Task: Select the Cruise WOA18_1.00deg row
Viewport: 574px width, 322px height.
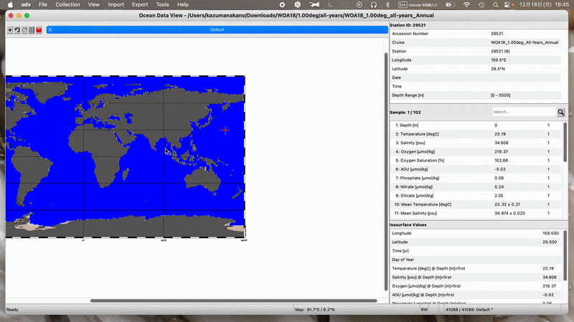Action: pyautogui.click(x=475, y=42)
